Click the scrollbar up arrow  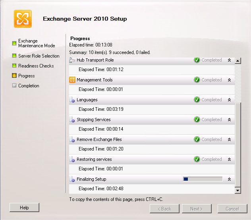pyautogui.click(x=238, y=61)
